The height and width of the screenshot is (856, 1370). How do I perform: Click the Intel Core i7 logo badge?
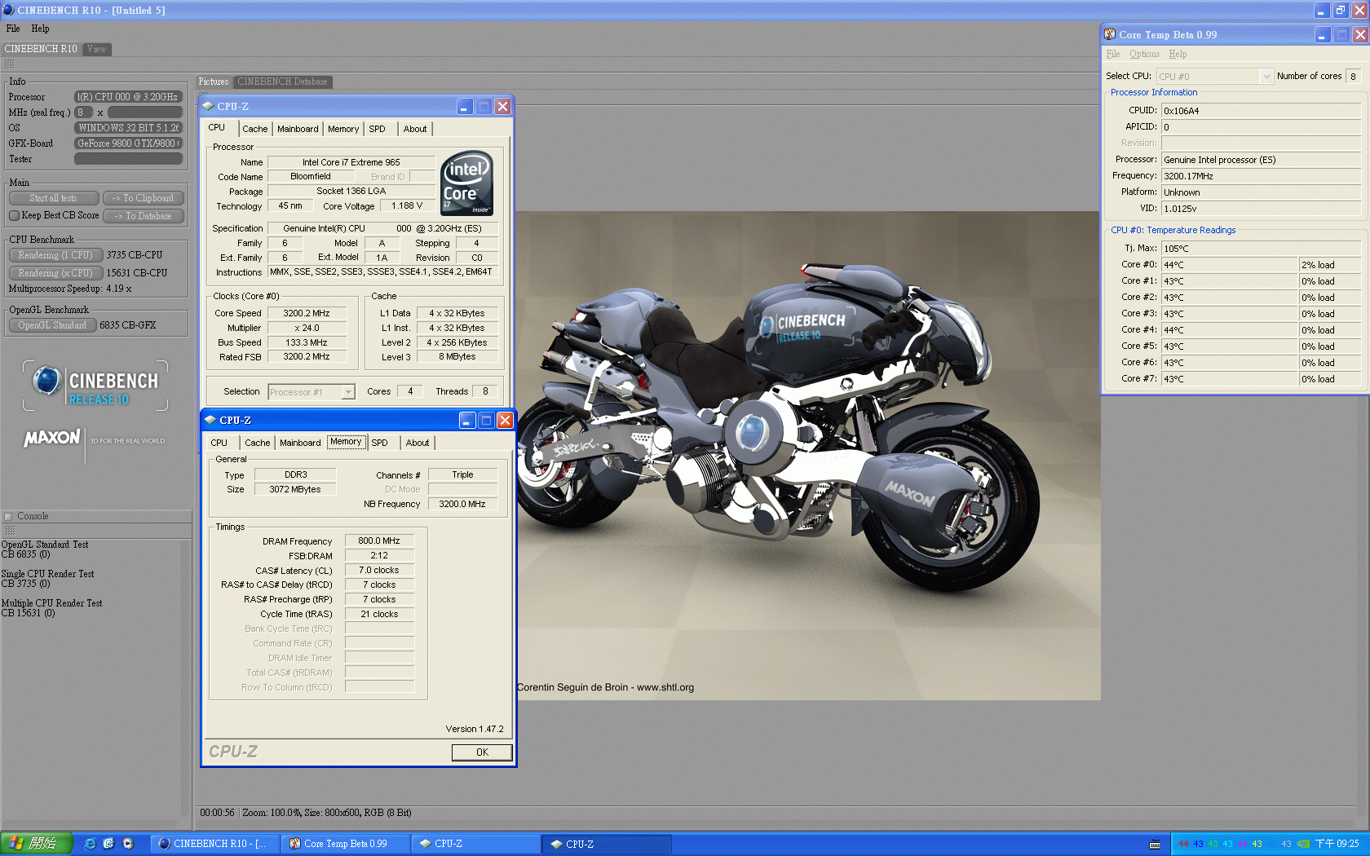click(467, 183)
